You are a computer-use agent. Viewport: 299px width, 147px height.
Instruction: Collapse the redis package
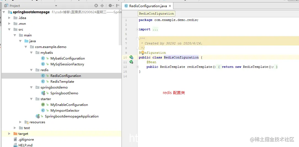[x=31, y=70]
